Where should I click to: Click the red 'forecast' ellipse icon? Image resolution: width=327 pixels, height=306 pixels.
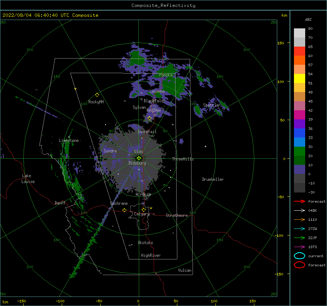[x=299, y=265]
